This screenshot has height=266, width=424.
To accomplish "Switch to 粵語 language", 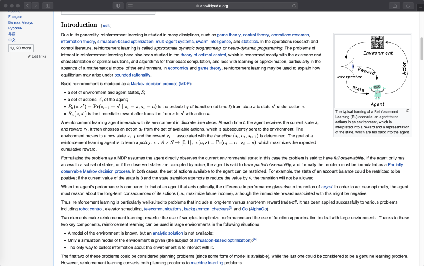I will (12, 34).
